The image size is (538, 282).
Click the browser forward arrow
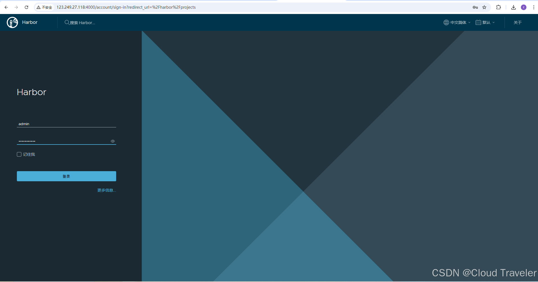pos(16,7)
